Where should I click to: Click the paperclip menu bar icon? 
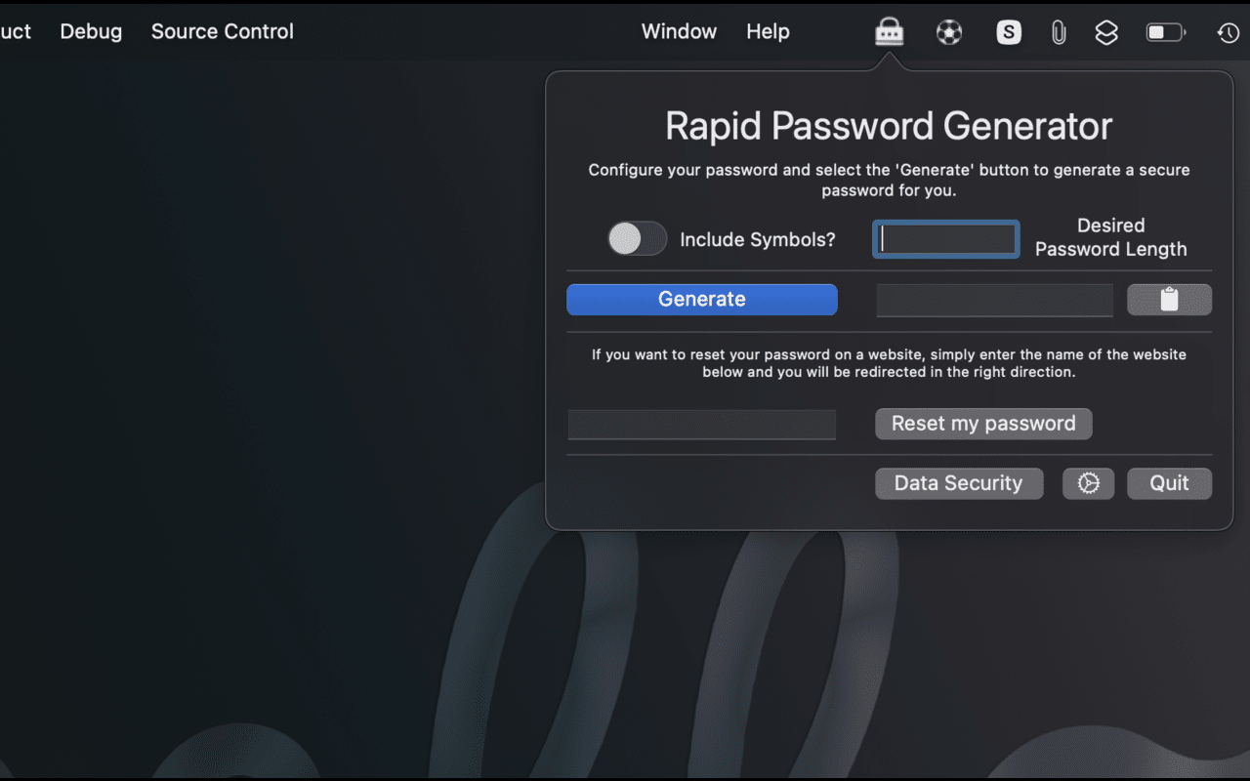click(1059, 31)
